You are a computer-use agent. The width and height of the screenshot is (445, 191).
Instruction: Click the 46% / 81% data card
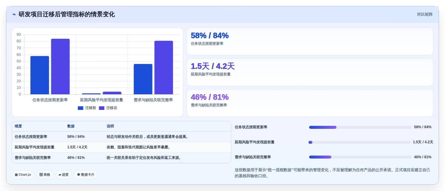310,103
